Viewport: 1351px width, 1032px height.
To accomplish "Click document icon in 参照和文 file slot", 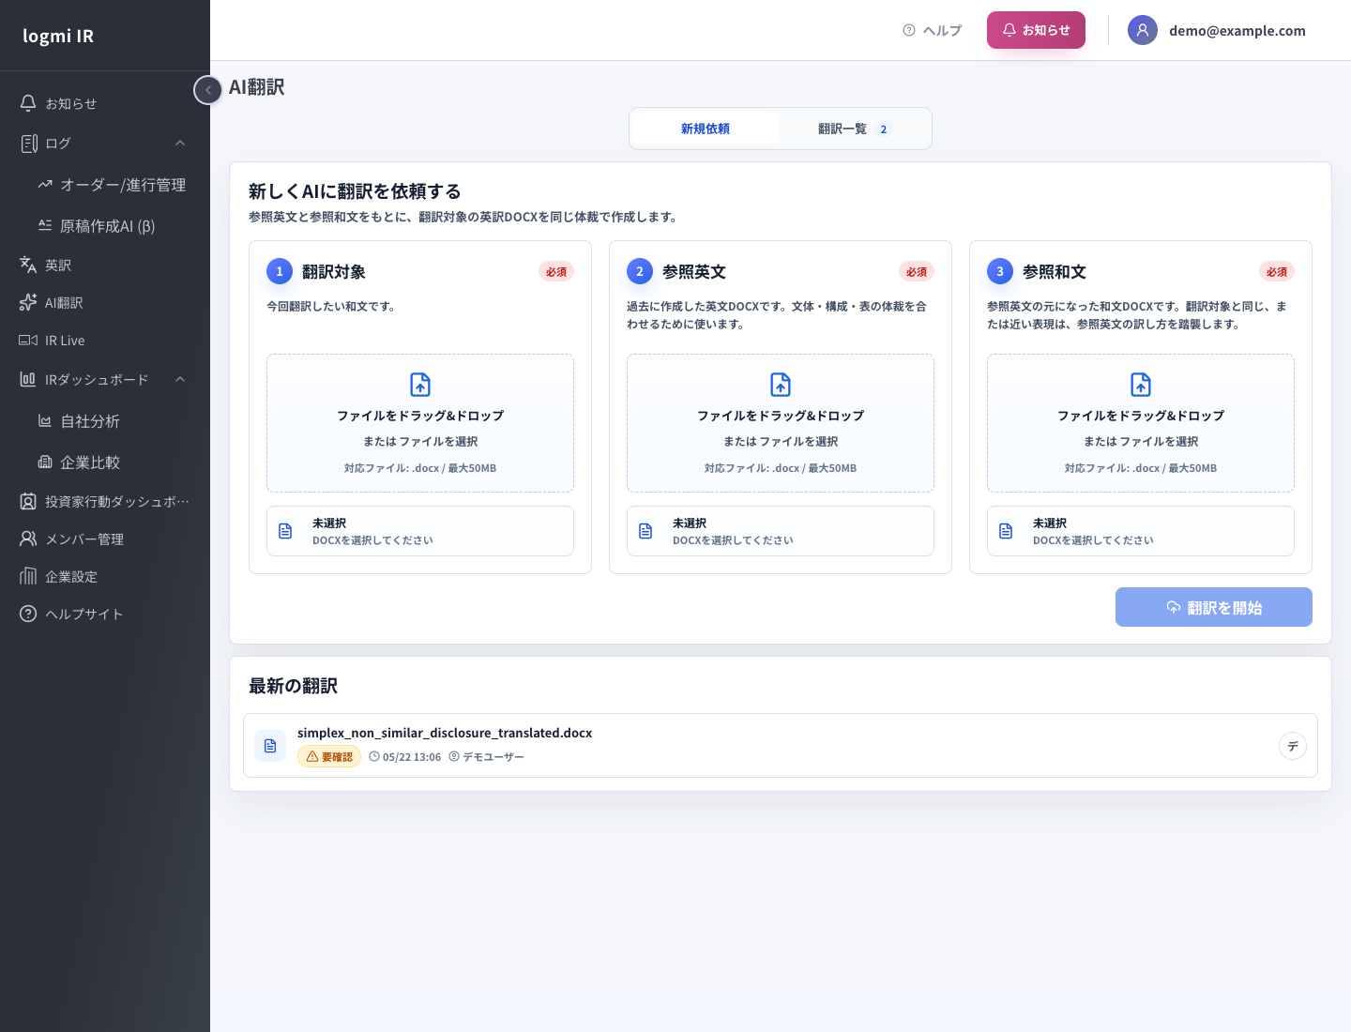I will [x=1006, y=531].
